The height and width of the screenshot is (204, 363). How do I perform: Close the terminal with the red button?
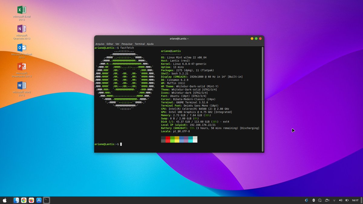pyautogui.click(x=260, y=39)
